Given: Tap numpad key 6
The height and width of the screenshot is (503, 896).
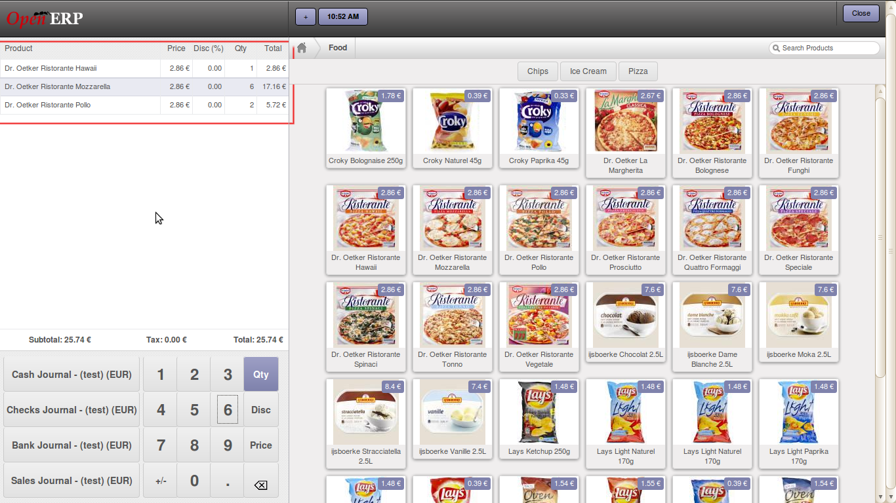Looking at the screenshot, I should point(228,410).
